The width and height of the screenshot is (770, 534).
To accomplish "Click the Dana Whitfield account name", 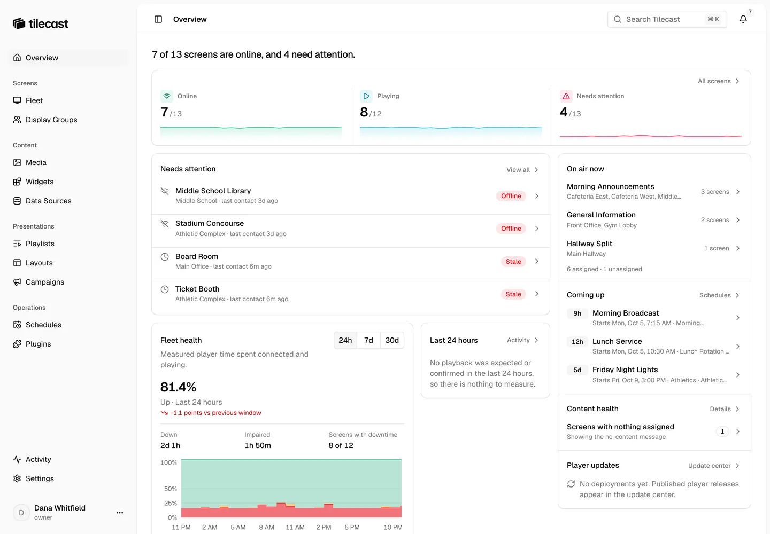I will coord(60,508).
